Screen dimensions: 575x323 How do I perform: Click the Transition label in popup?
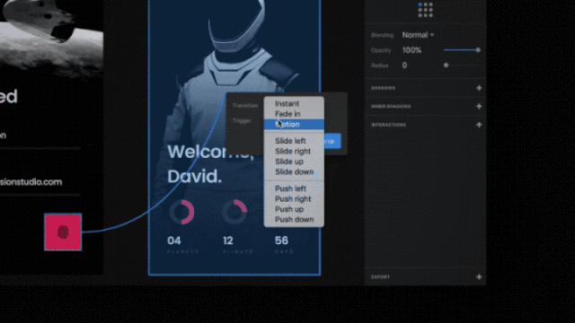(245, 106)
